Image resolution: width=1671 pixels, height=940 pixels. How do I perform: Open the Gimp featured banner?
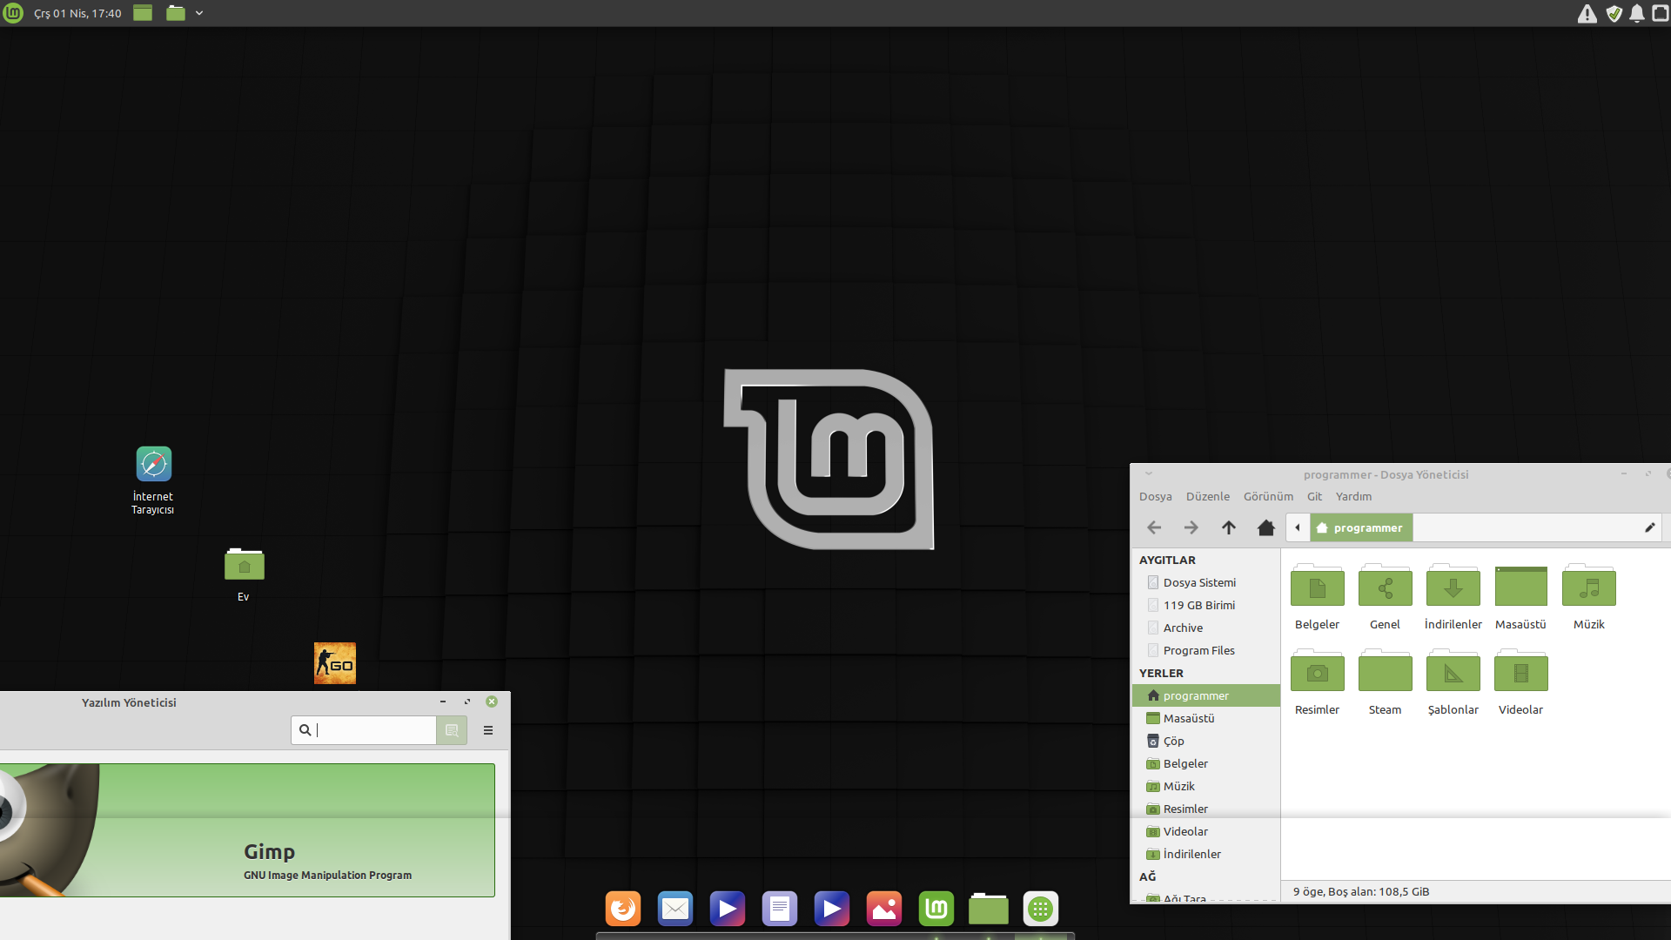click(x=247, y=830)
